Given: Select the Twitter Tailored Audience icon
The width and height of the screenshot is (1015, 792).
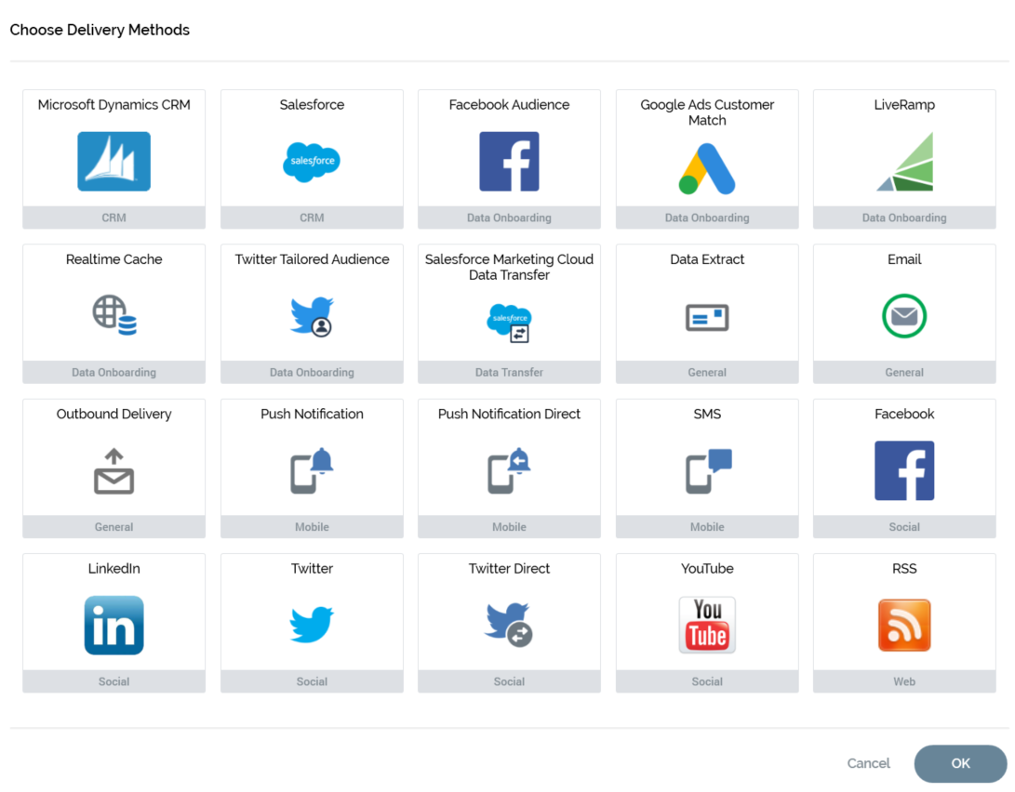Looking at the screenshot, I should [312, 316].
